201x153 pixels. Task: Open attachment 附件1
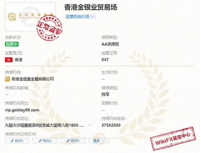pyautogui.click(x=17, y=141)
